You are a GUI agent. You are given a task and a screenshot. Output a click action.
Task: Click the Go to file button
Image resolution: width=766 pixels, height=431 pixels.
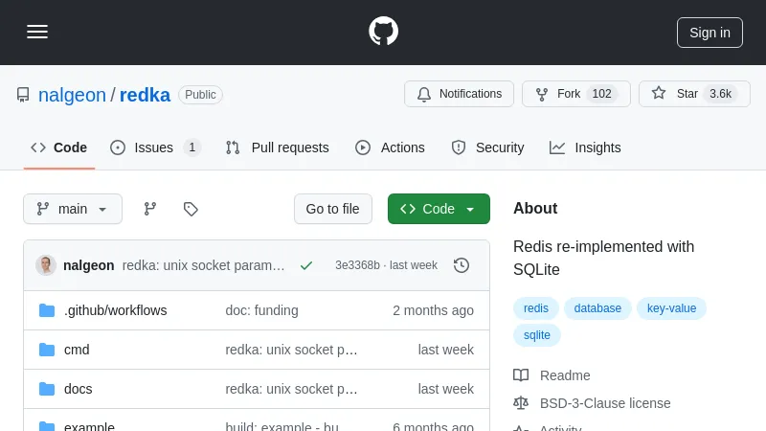pyautogui.click(x=332, y=209)
